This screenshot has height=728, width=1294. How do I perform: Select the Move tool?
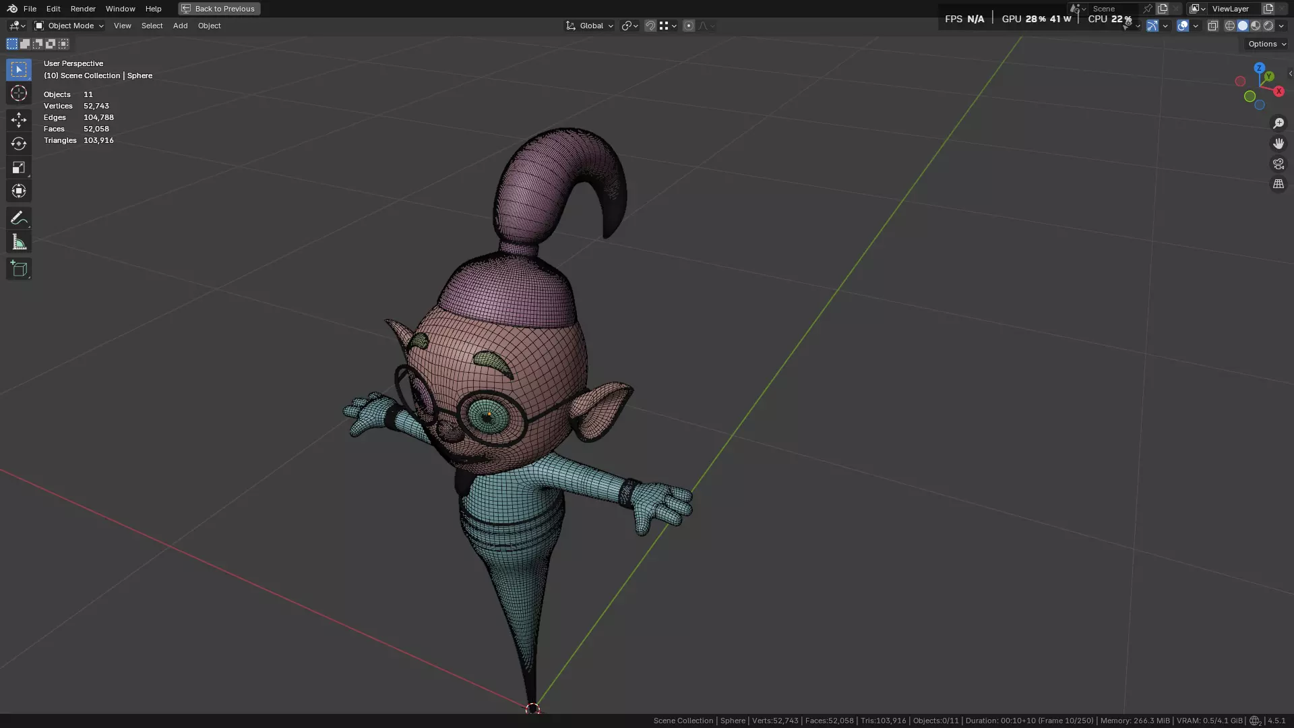19,120
